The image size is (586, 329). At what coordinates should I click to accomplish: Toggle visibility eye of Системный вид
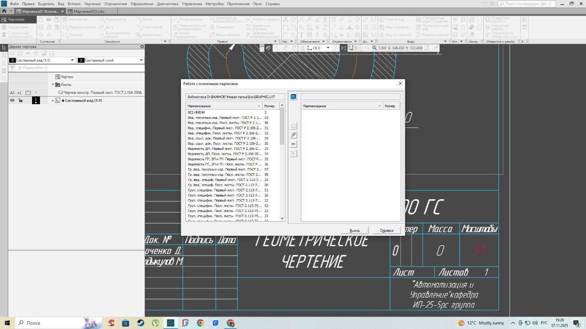(x=12, y=101)
